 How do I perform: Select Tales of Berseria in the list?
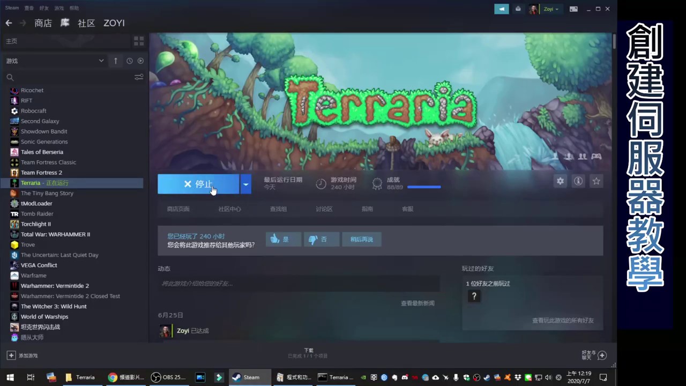[x=42, y=152]
